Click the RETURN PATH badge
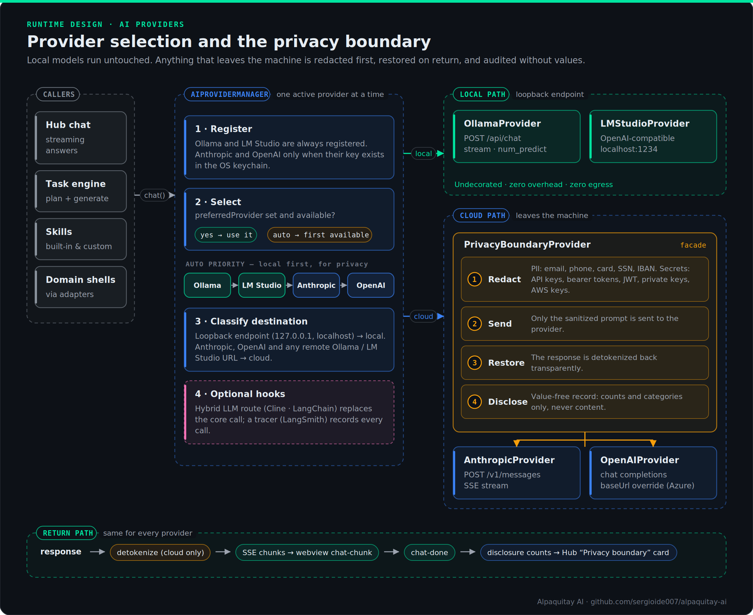The width and height of the screenshot is (753, 615). pyautogui.click(x=67, y=533)
